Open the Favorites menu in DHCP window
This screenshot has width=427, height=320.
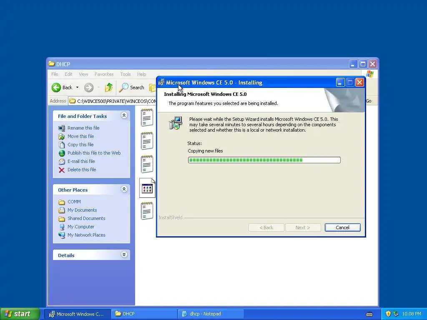pyautogui.click(x=104, y=74)
